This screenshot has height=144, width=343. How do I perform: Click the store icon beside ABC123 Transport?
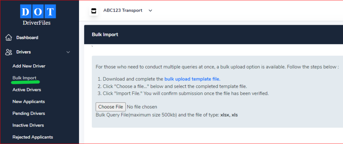[94, 11]
